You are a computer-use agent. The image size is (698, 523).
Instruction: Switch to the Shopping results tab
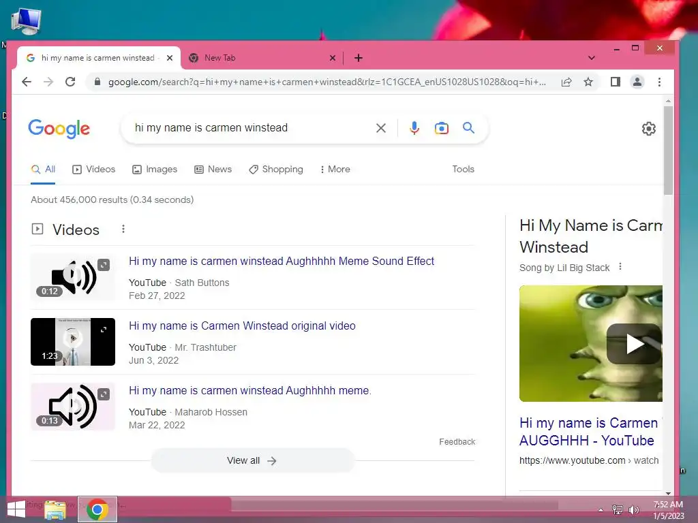tap(276, 170)
